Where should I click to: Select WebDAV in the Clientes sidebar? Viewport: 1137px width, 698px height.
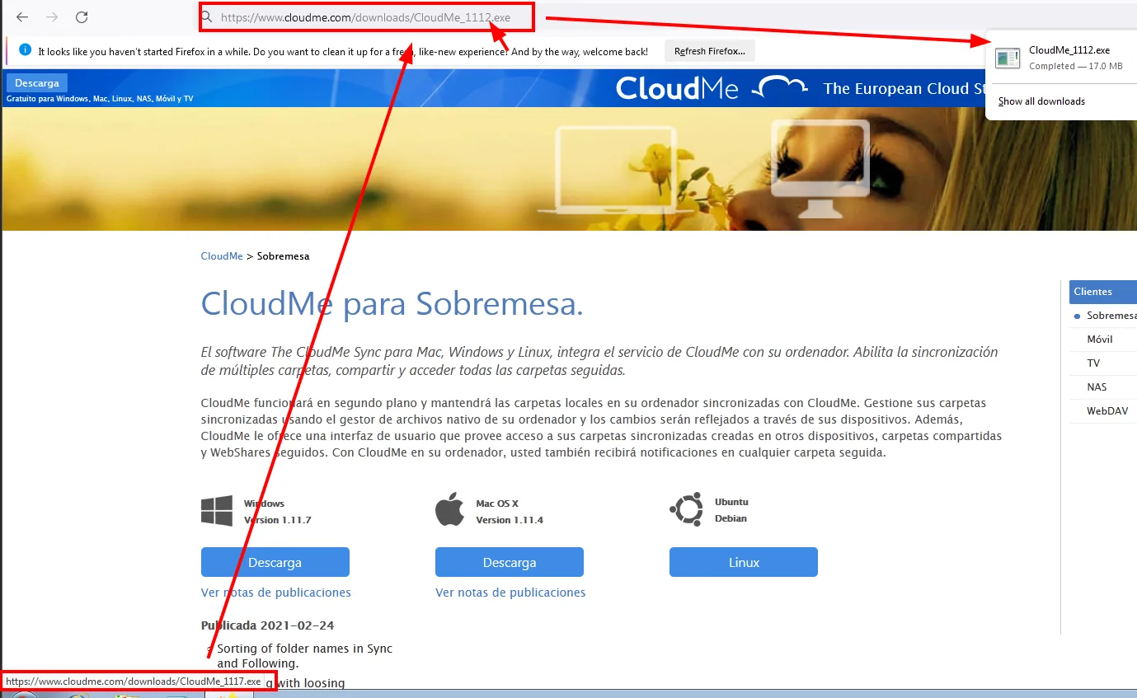click(1107, 410)
